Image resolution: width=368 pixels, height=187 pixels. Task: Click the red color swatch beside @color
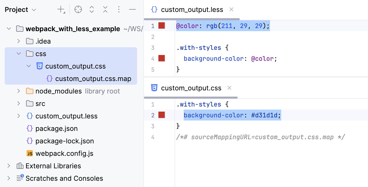162,26
